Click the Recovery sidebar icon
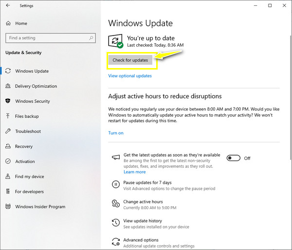The image size is (292, 250). tap(8, 146)
